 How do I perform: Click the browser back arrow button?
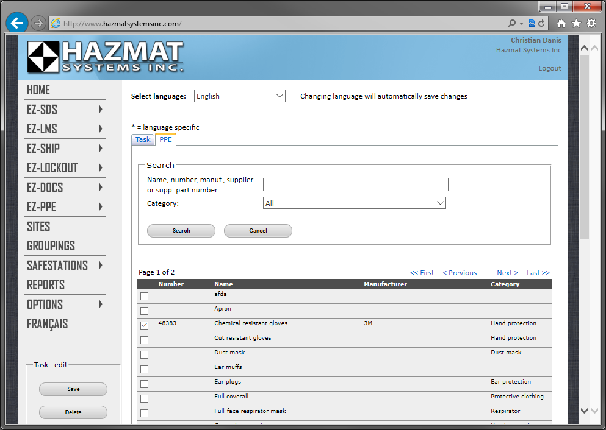[16, 23]
